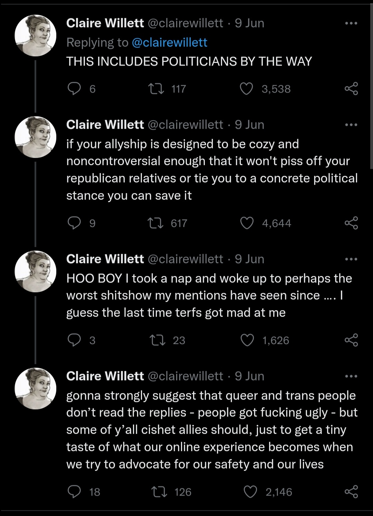This screenshot has width=373, height=516.
Task: Open the avatar beside the allyship tweet
Action: tap(36, 137)
